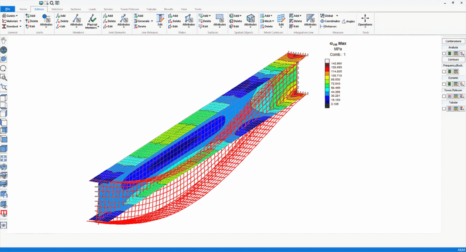Click the Operations tool icon
Screen dimensions: 466x252
(365, 20)
